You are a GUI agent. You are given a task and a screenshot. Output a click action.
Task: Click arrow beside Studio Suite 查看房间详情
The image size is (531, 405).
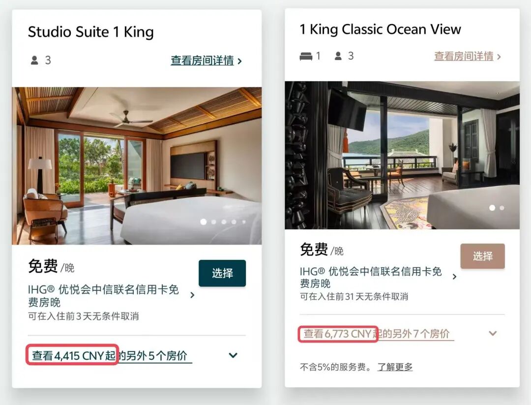click(x=240, y=61)
